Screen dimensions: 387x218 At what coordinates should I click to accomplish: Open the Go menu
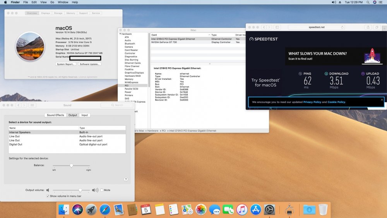52,2
